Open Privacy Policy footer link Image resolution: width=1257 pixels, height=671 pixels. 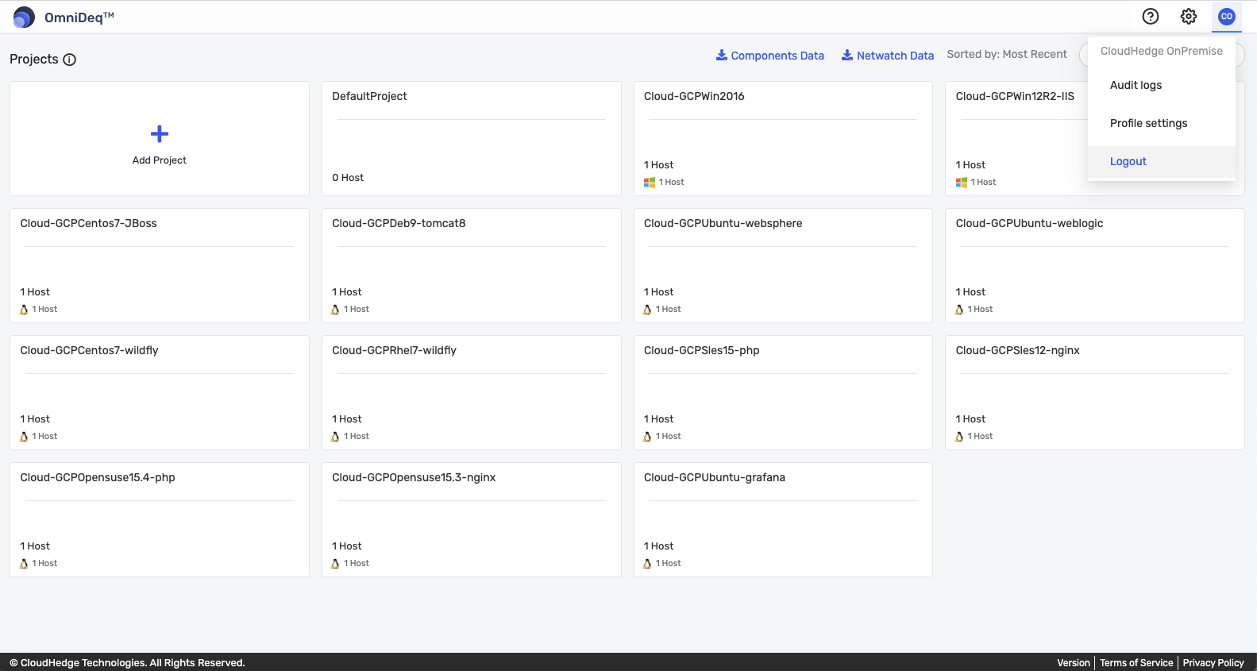pyautogui.click(x=1213, y=663)
